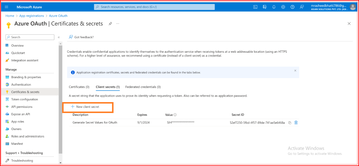This screenshot has height=166, width=359.
Task: Switch to Federated credentials (0) tab
Action: [143, 87]
